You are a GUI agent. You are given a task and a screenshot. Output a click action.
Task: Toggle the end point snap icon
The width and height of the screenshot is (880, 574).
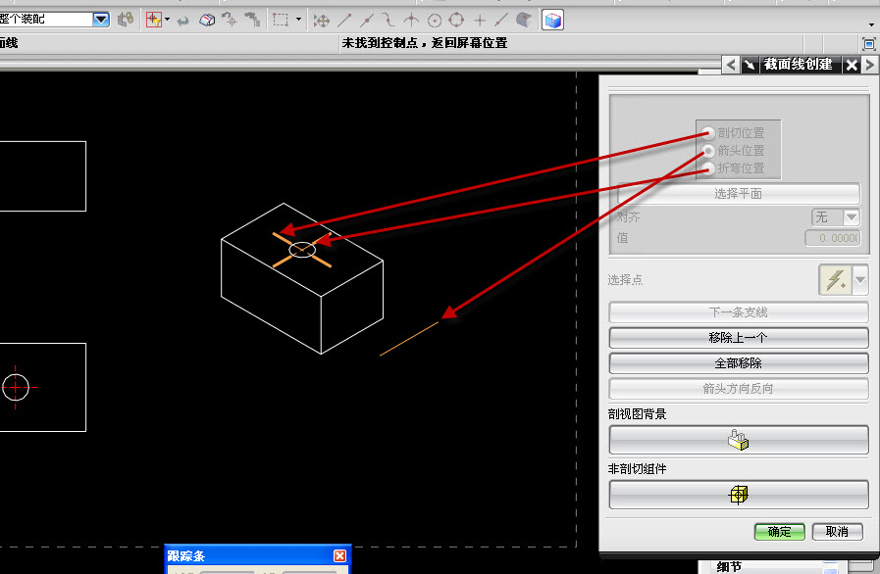tap(344, 21)
